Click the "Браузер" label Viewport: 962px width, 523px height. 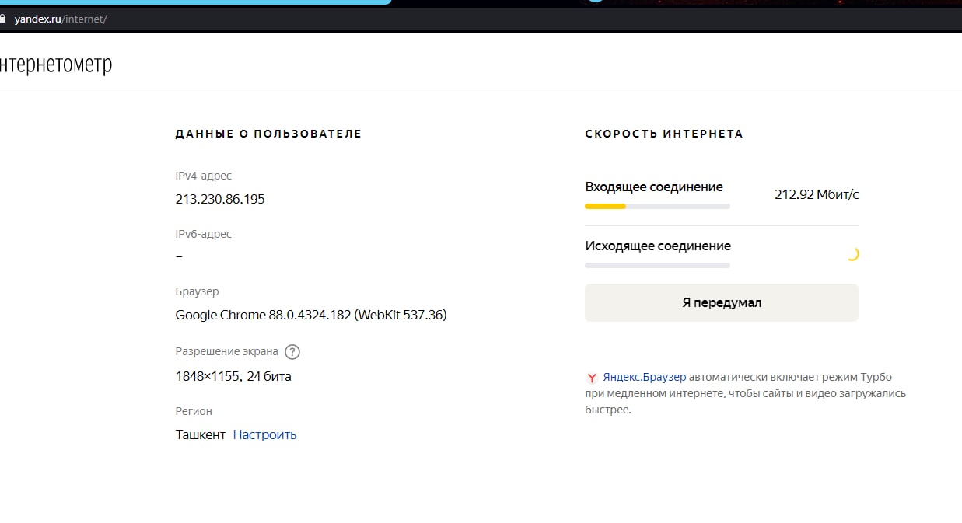point(198,292)
